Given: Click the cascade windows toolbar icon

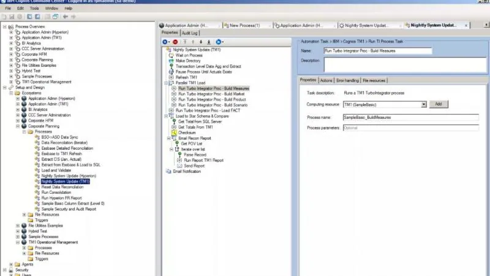Looking at the screenshot, I should click(x=55, y=17).
